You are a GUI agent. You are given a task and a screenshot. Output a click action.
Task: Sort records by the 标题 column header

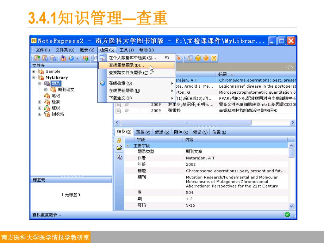coord(256,74)
